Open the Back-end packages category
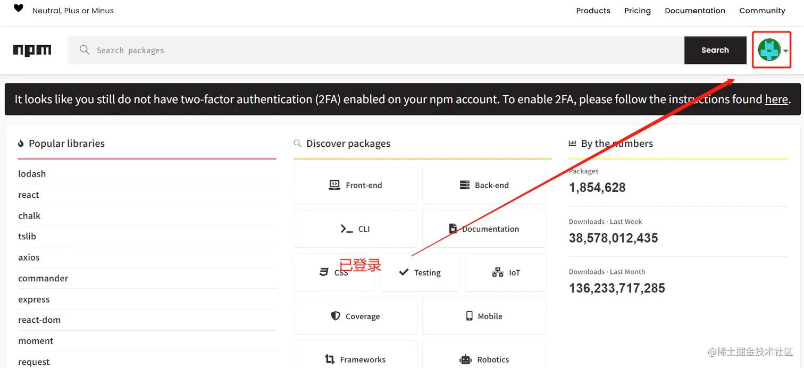The height and width of the screenshot is (368, 804). click(x=484, y=185)
